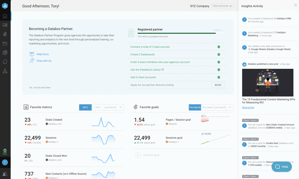Click 'Add 3 client accounts' step text
Image resolution: width=299 pixels, height=179 pixels.
[x=143, y=77]
